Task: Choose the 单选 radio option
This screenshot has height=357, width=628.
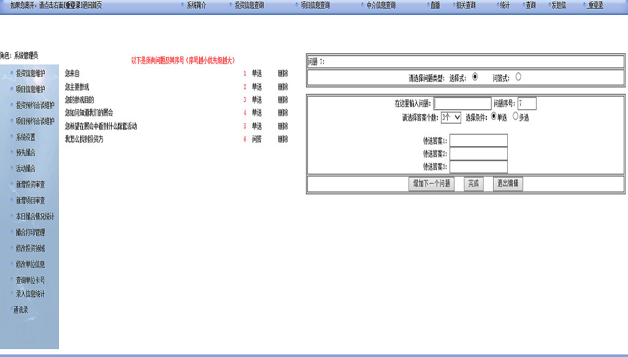Action: (x=494, y=117)
